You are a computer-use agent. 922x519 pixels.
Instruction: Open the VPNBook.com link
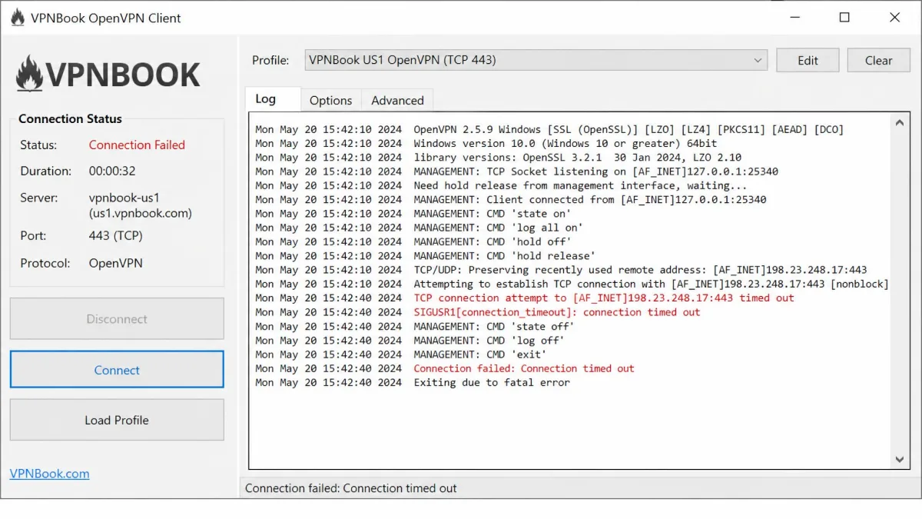pos(49,474)
